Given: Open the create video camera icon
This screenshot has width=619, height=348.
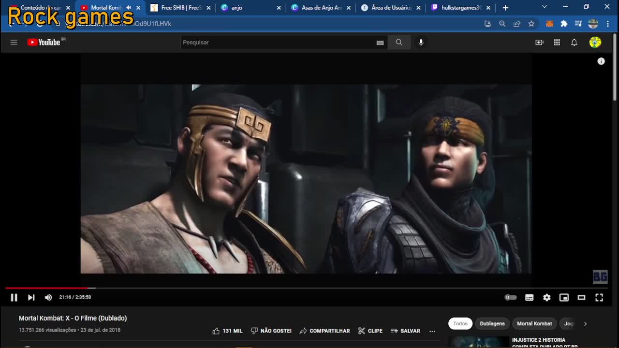Looking at the screenshot, I should tap(540, 43).
